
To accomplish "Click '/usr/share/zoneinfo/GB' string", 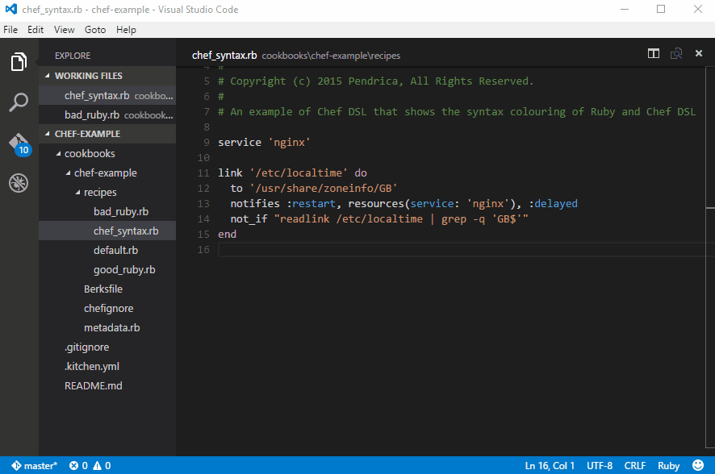I will (324, 189).
